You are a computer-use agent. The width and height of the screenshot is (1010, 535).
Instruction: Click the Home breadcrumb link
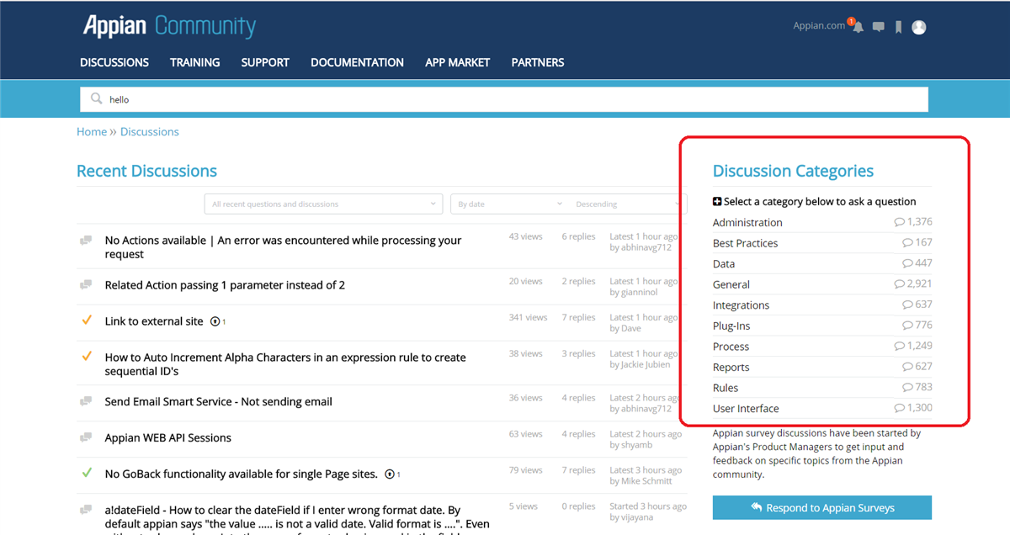(x=92, y=131)
